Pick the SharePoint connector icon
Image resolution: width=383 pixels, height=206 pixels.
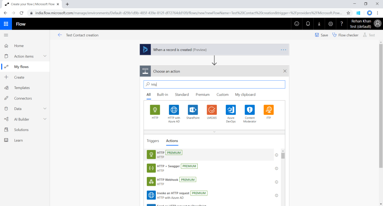[193, 110]
